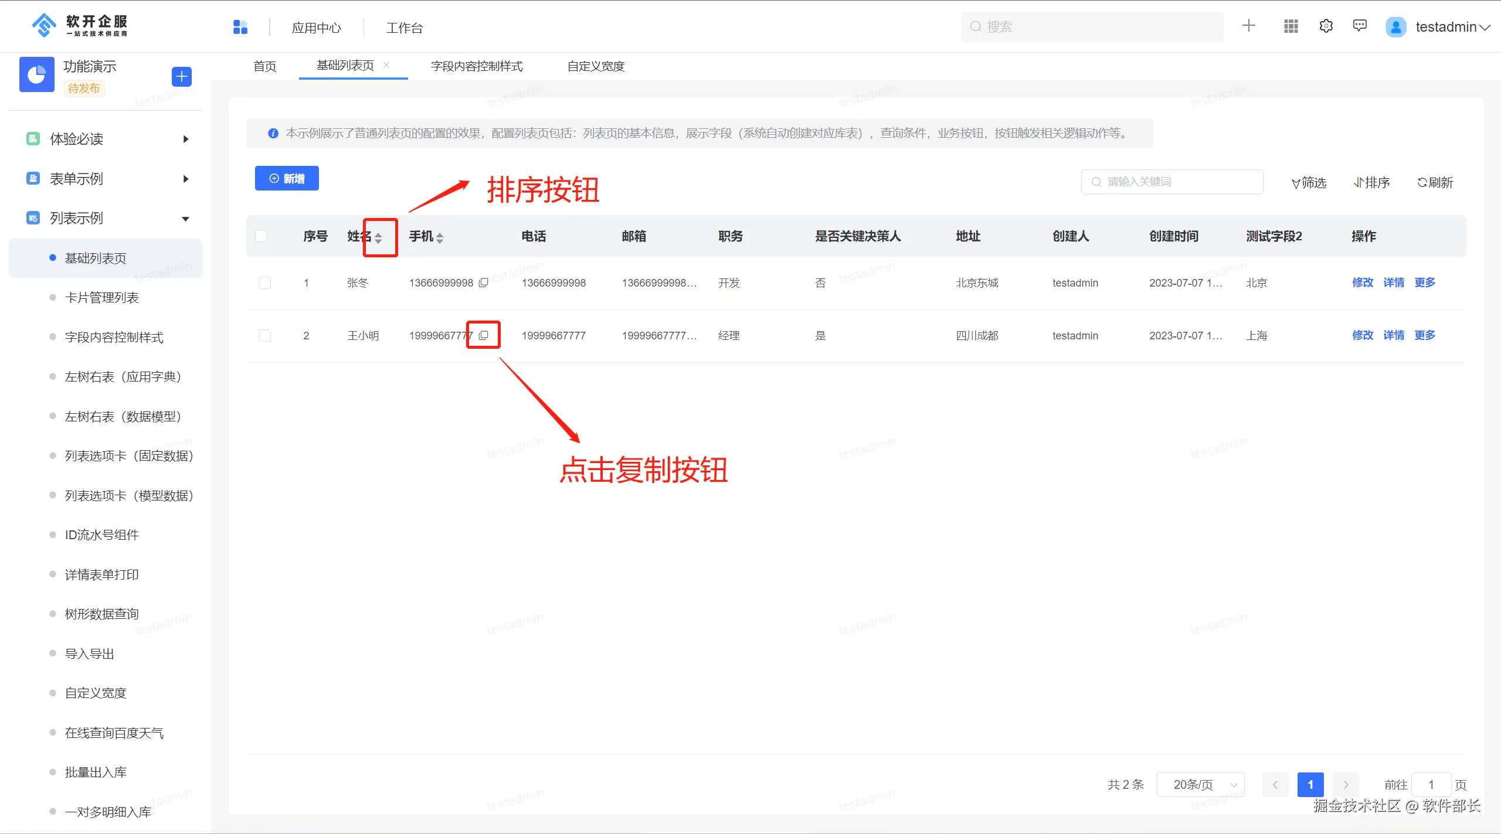Viewport: 1501px width, 834px height.
Task: Switch to the 字段内容控制样式 tab
Action: tap(476, 66)
